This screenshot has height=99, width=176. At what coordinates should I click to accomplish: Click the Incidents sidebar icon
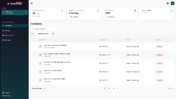(x=3, y=26)
